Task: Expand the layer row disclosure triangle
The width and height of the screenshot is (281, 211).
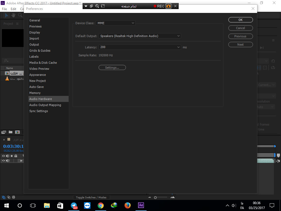Action: [x=21, y=160]
